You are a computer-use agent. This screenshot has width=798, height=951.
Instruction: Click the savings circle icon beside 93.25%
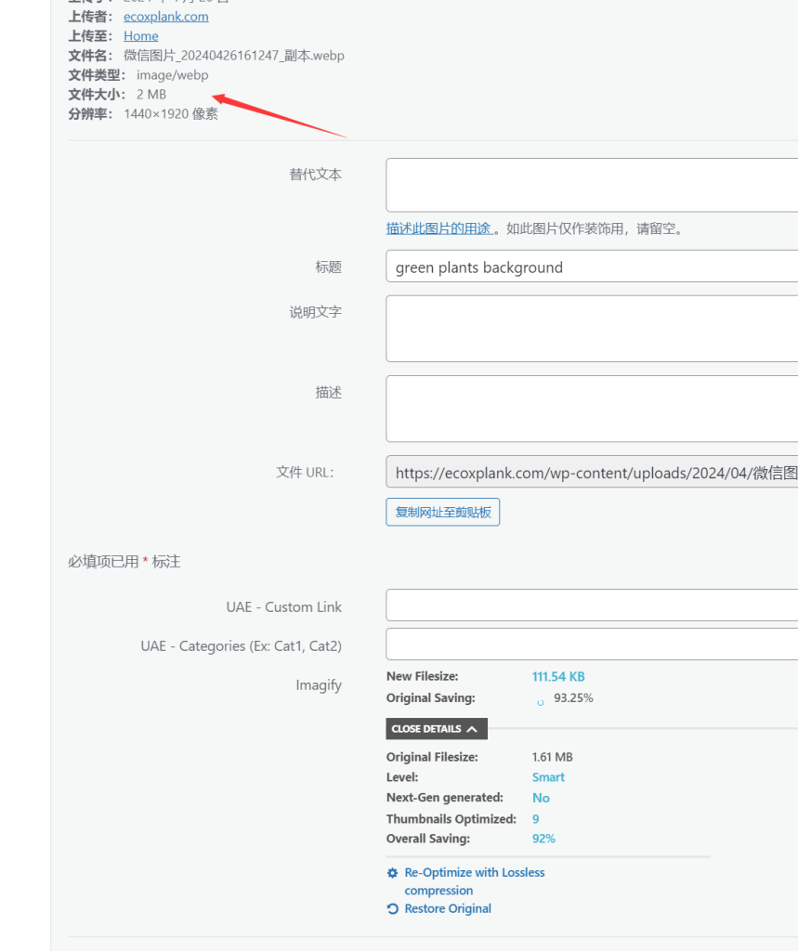tap(541, 703)
